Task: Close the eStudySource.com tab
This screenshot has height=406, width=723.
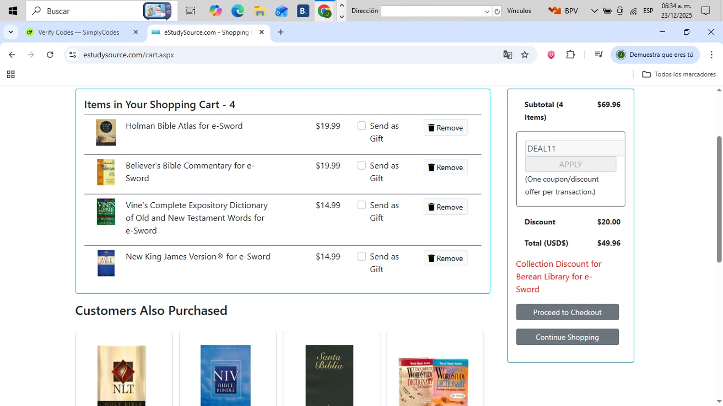Action: click(262, 32)
